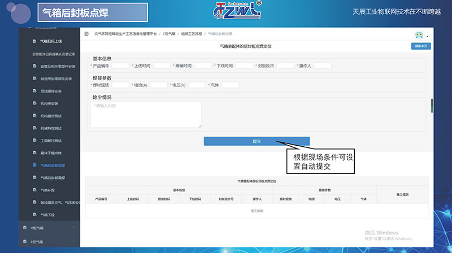
Task: Open 箱体干燥烘烤 in the sidebar
Action: click(51, 153)
